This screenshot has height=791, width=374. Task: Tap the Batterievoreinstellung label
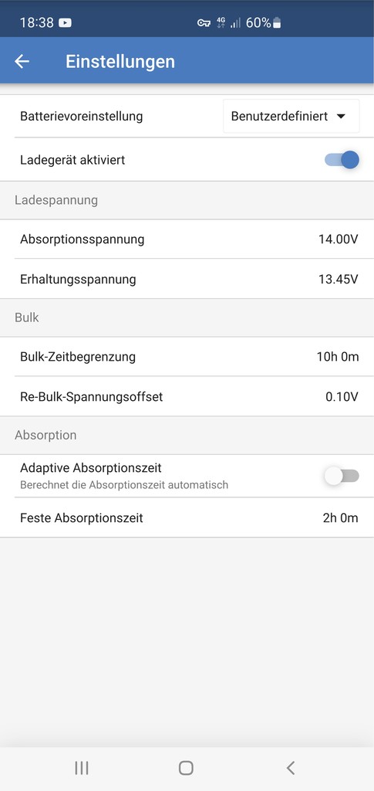[82, 116]
